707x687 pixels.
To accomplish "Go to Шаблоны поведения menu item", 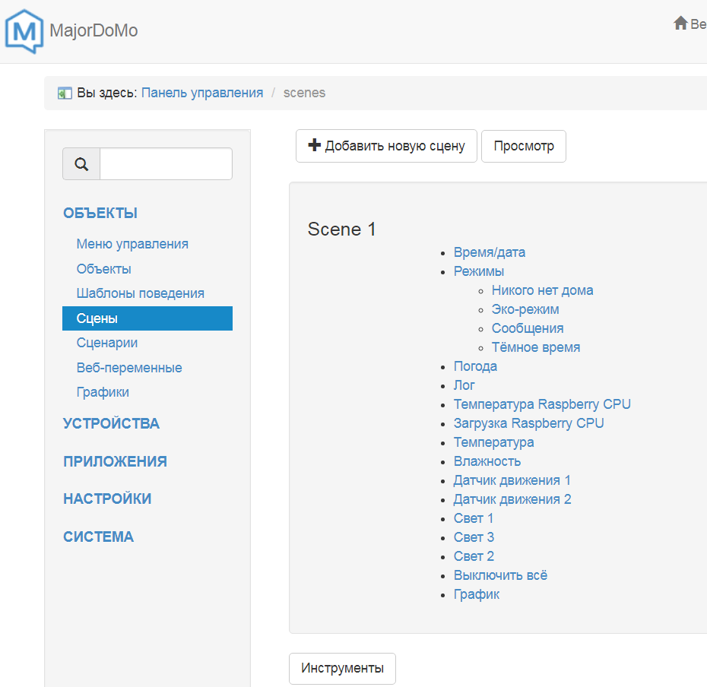I will [140, 293].
